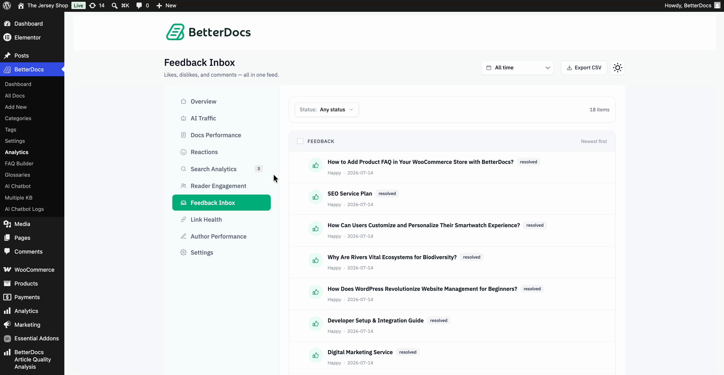The image size is (724, 375).
Task: Click the user avatar next to Howdy, BetterDocs
Action: (x=717, y=6)
